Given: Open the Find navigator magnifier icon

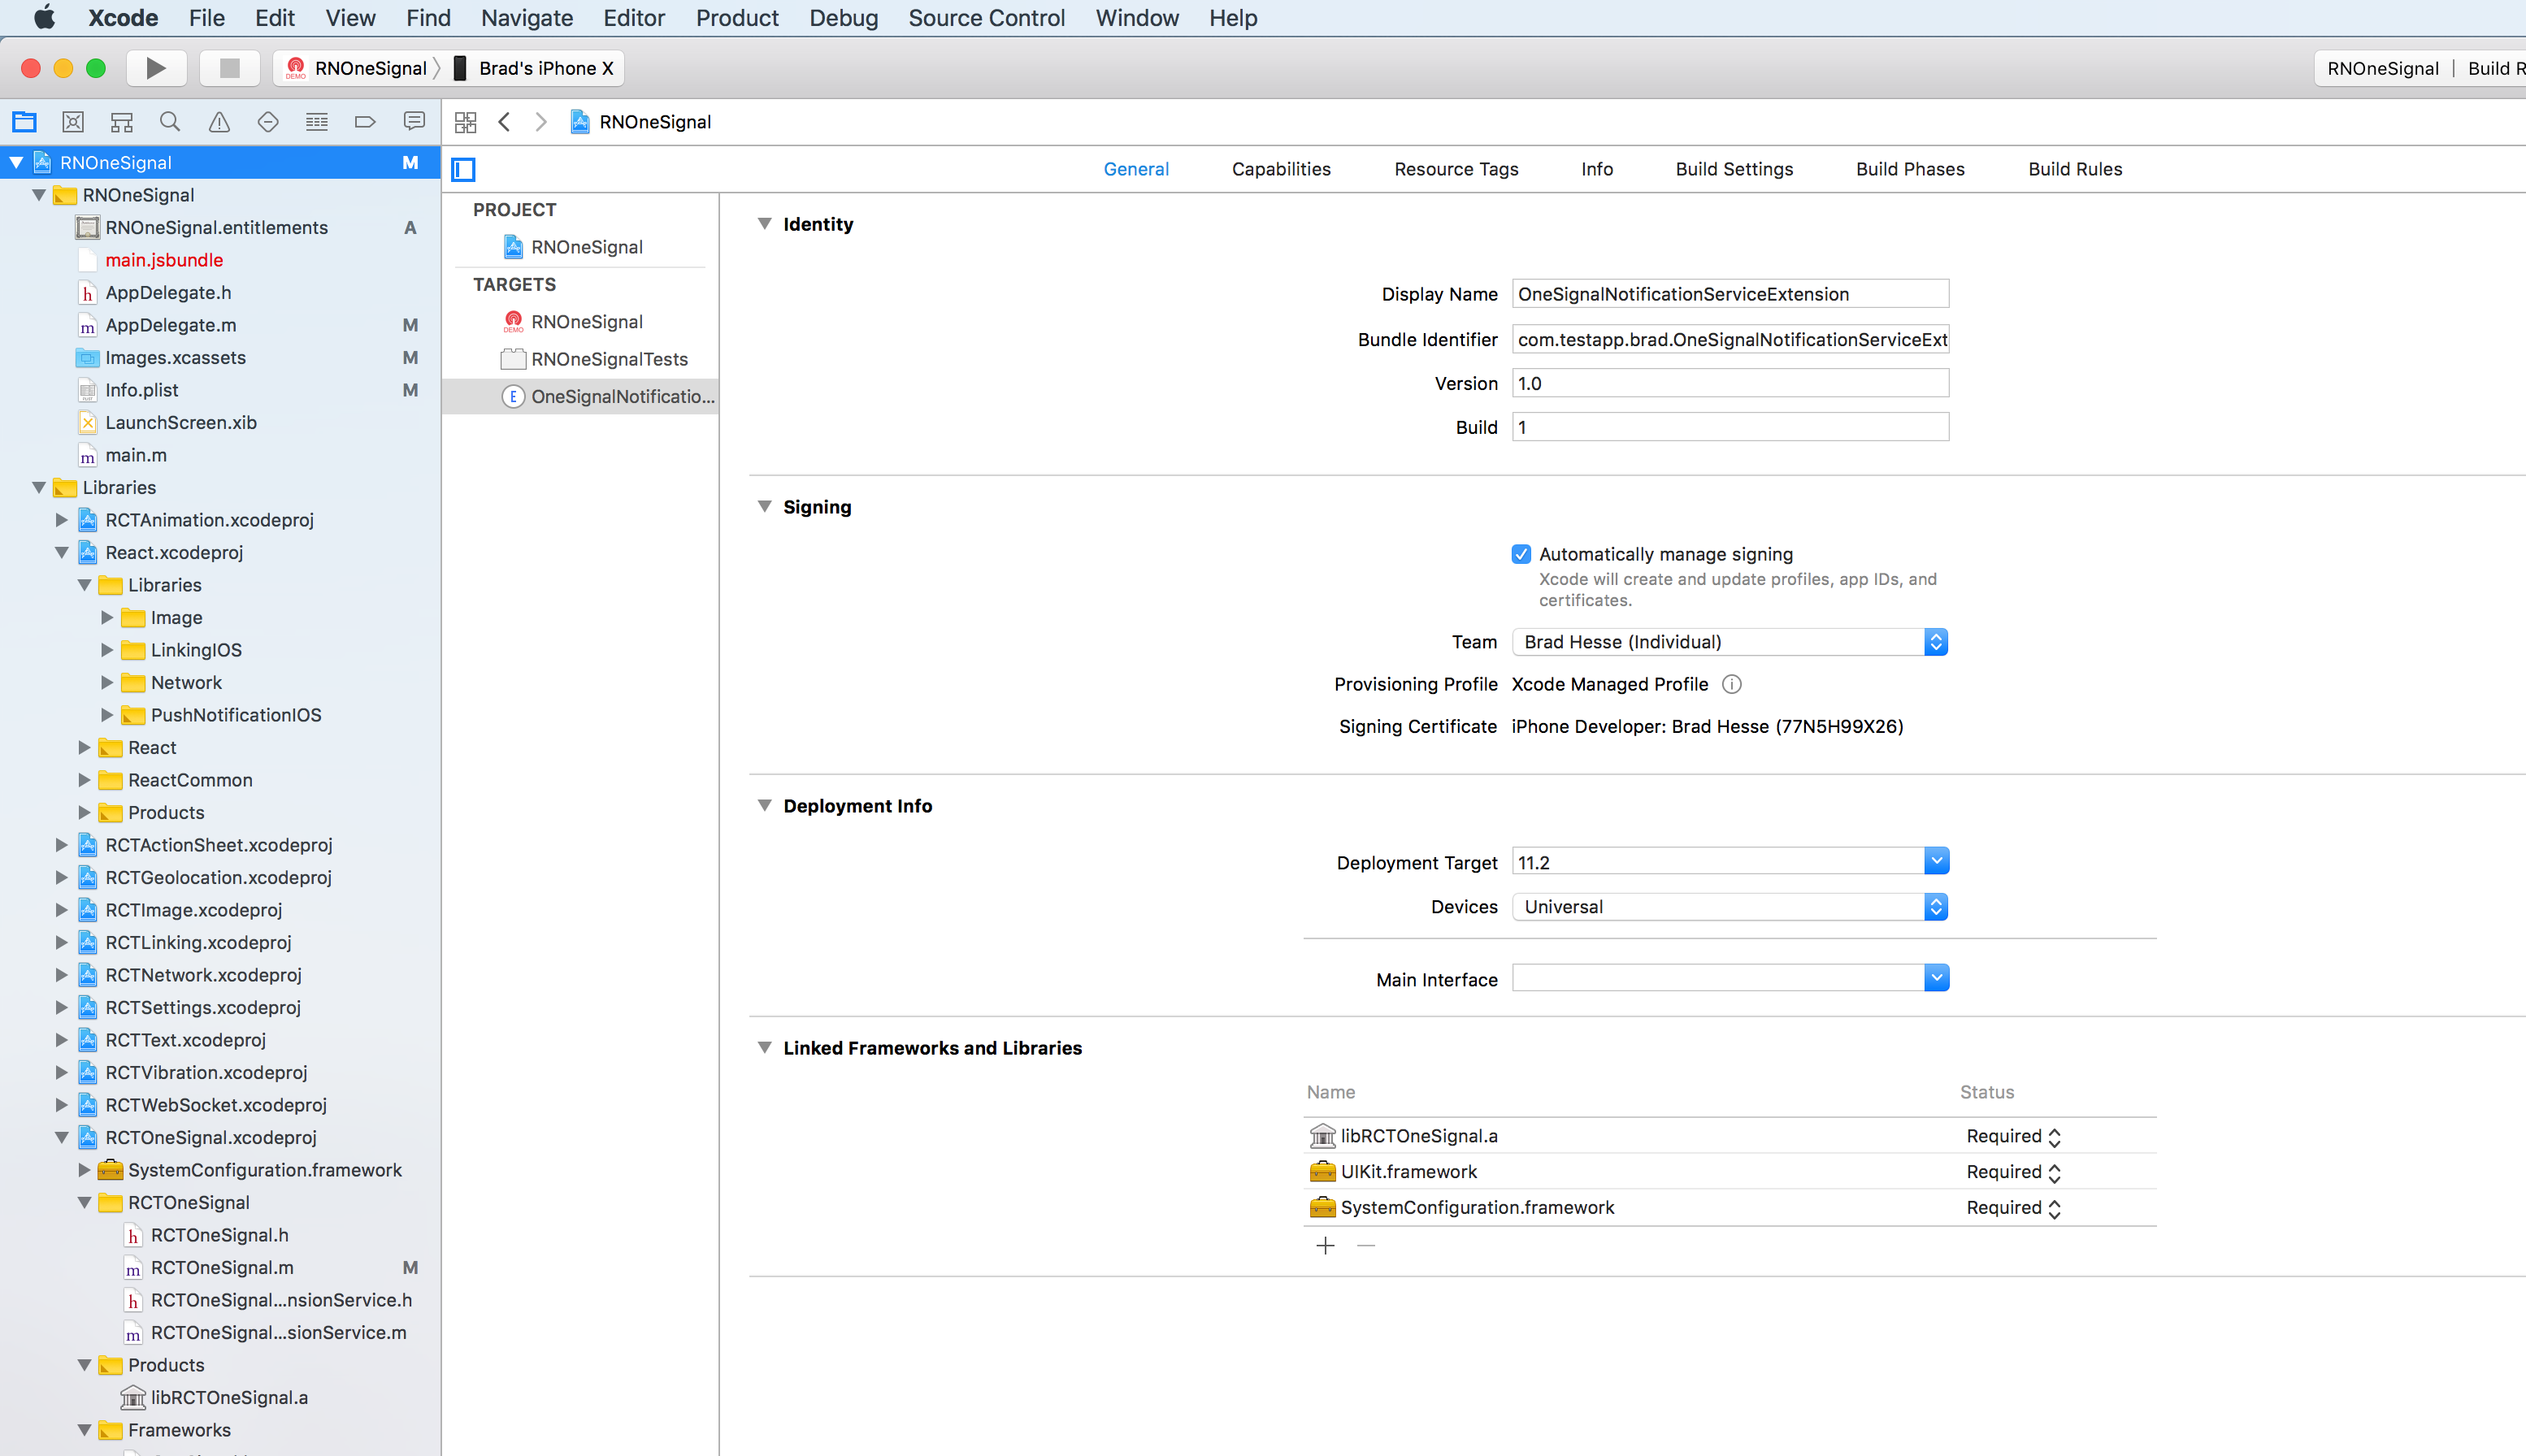Looking at the screenshot, I should coord(170,122).
